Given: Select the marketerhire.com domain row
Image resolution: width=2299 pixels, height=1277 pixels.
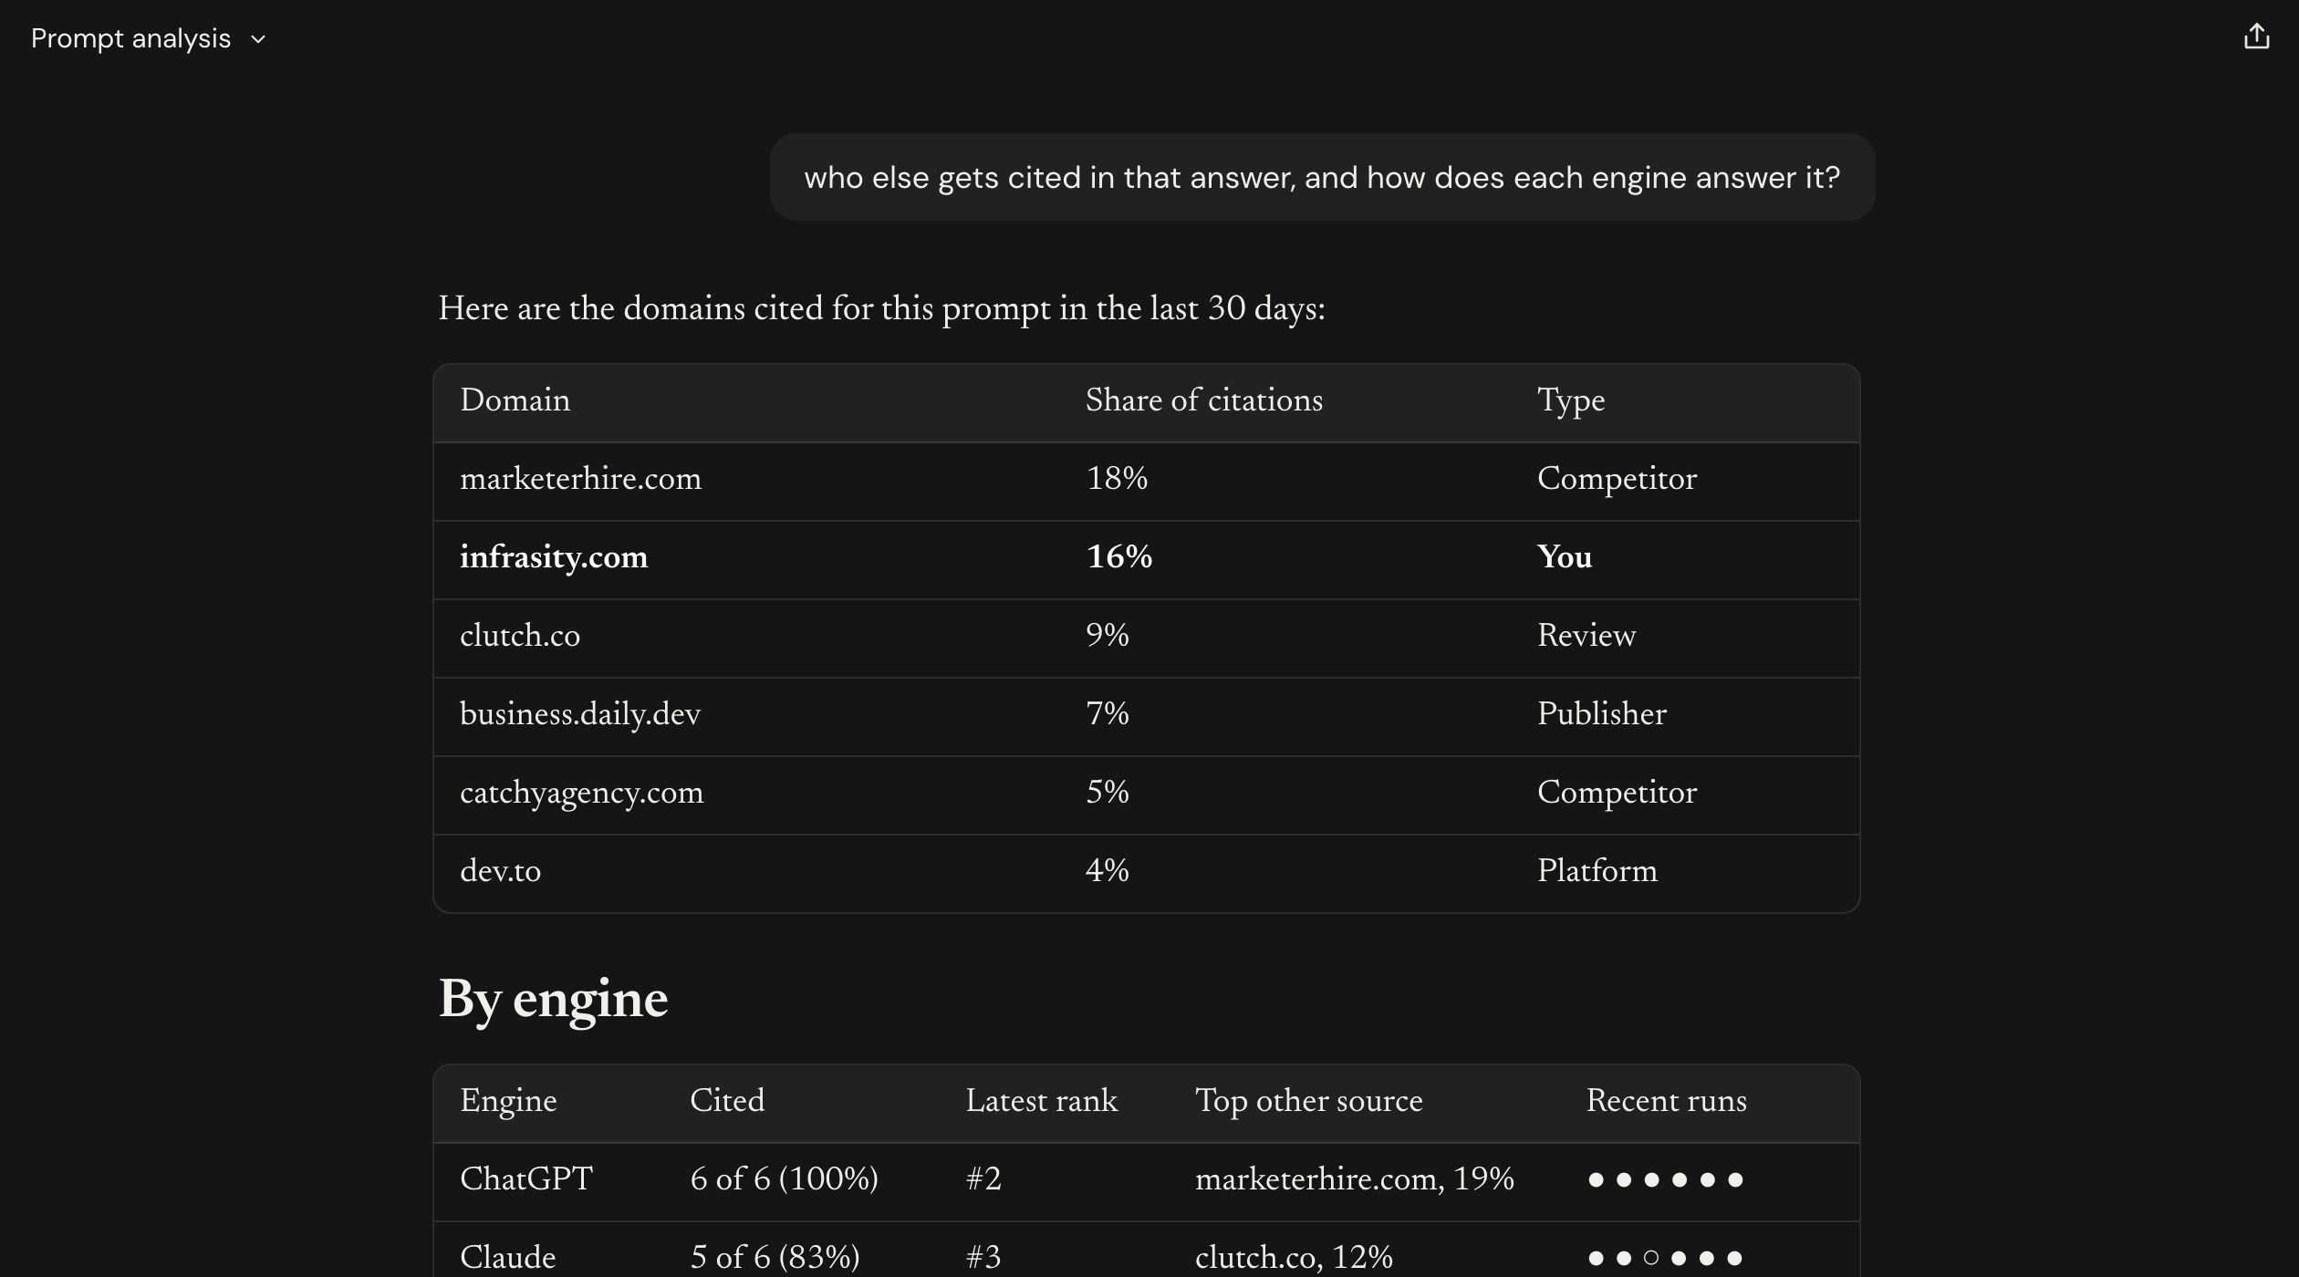Looking at the screenshot, I should 1146,482.
